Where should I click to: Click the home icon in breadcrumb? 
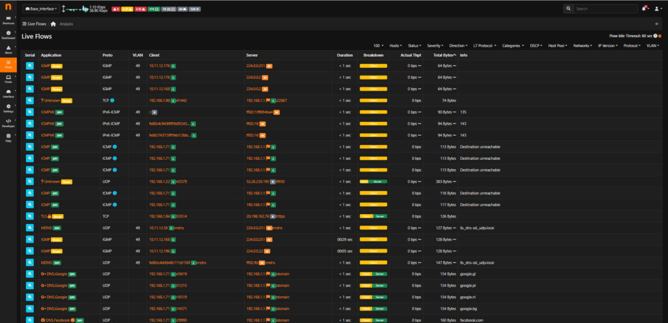tap(53, 23)
